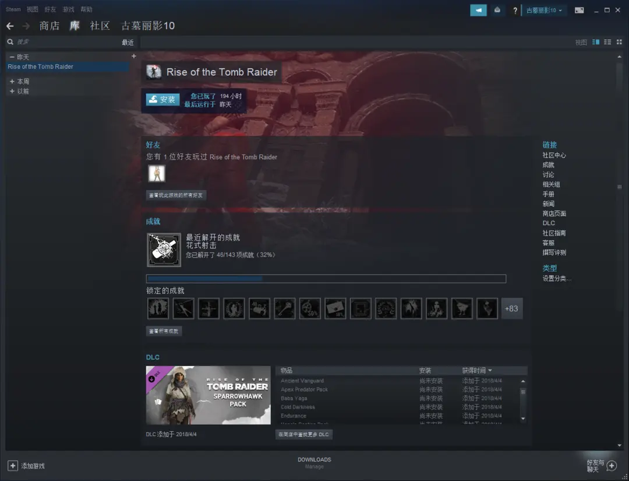Open the 商店页面 link
The width and height of the screenshot is (629, 481).
pyautogui.click(x=554, y=213)
